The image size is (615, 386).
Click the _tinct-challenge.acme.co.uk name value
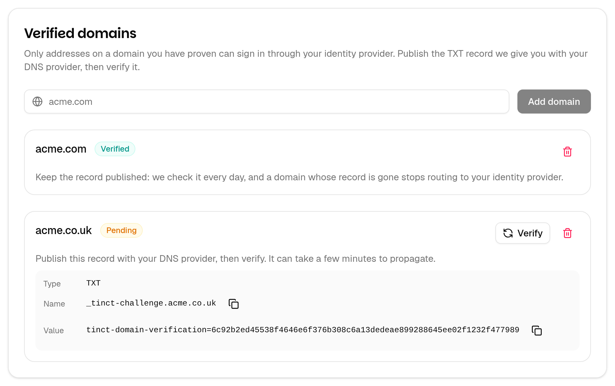pos(151,303)
